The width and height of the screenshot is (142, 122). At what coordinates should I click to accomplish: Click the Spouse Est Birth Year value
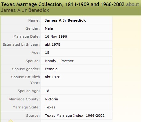pyautogui.click(x=53, y=77)
